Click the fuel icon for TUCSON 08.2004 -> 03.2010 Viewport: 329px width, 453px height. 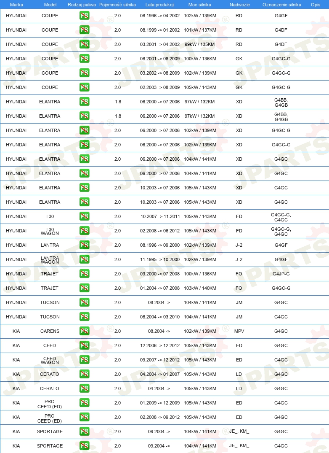[85, 317]
